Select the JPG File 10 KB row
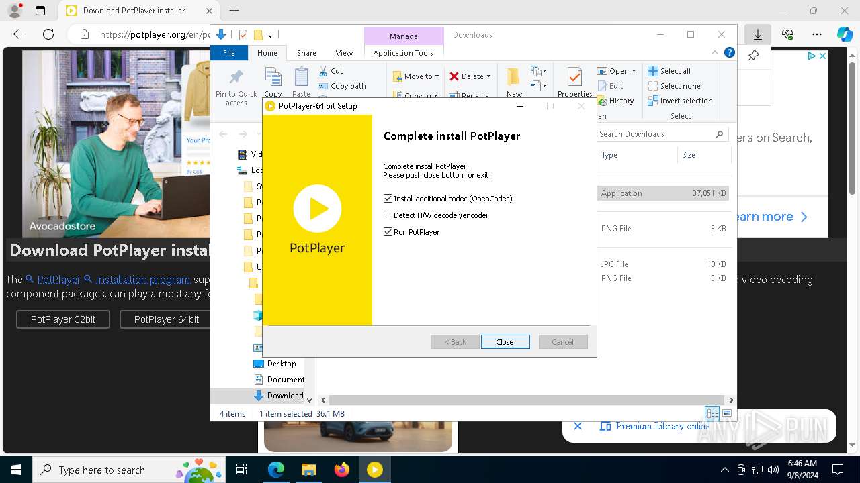Image resolution: width=860 pixels, height=483 pixels. [x=662, y=264]
